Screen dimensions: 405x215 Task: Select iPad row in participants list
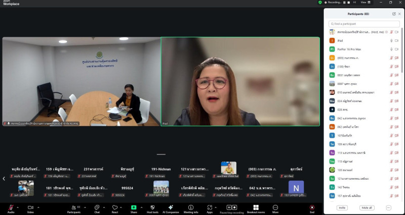364,41
